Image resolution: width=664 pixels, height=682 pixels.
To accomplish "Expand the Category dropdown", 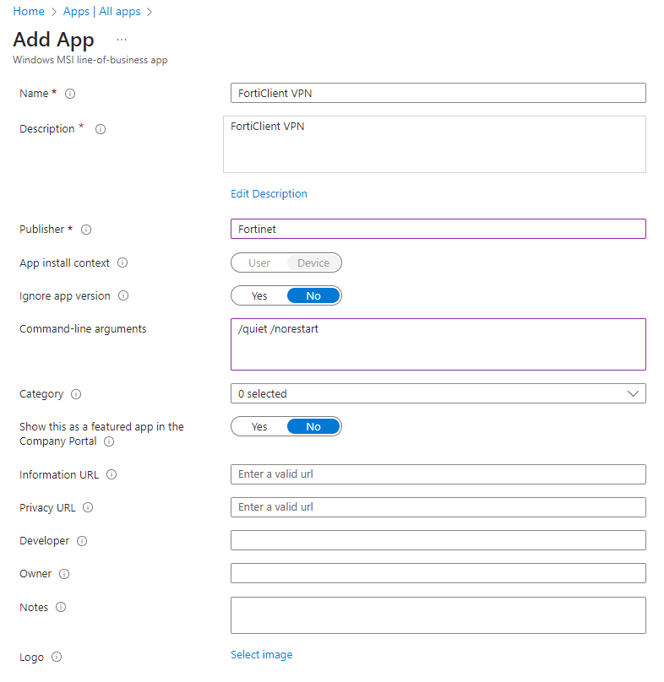I will point(438,393).
